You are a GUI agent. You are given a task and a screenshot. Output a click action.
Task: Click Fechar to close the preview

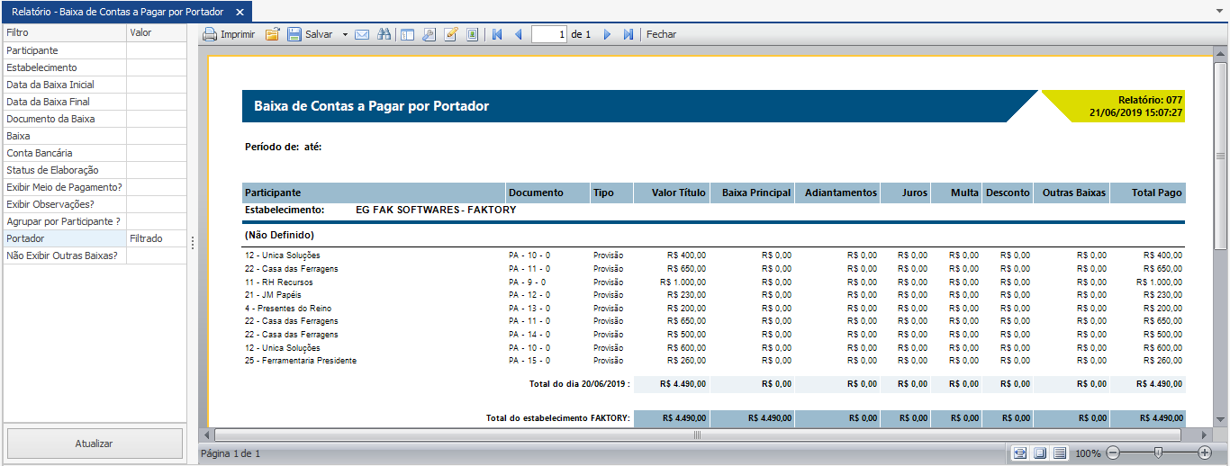click(661, 34)
